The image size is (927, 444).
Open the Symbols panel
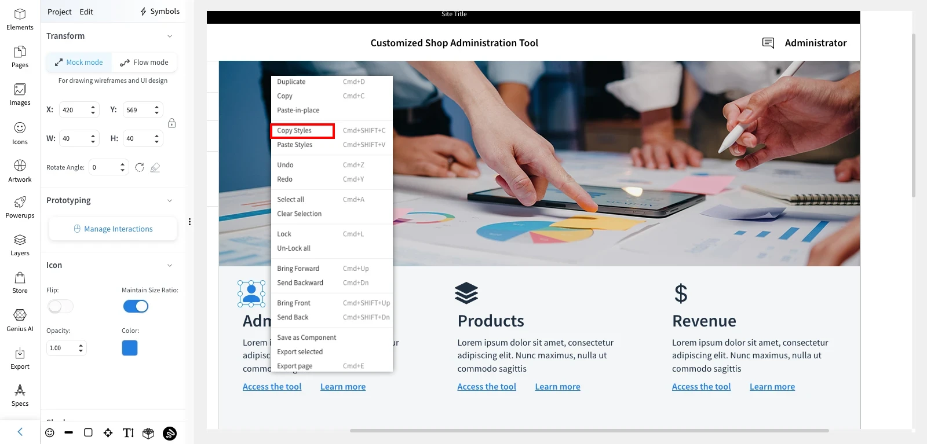(160, 12)
